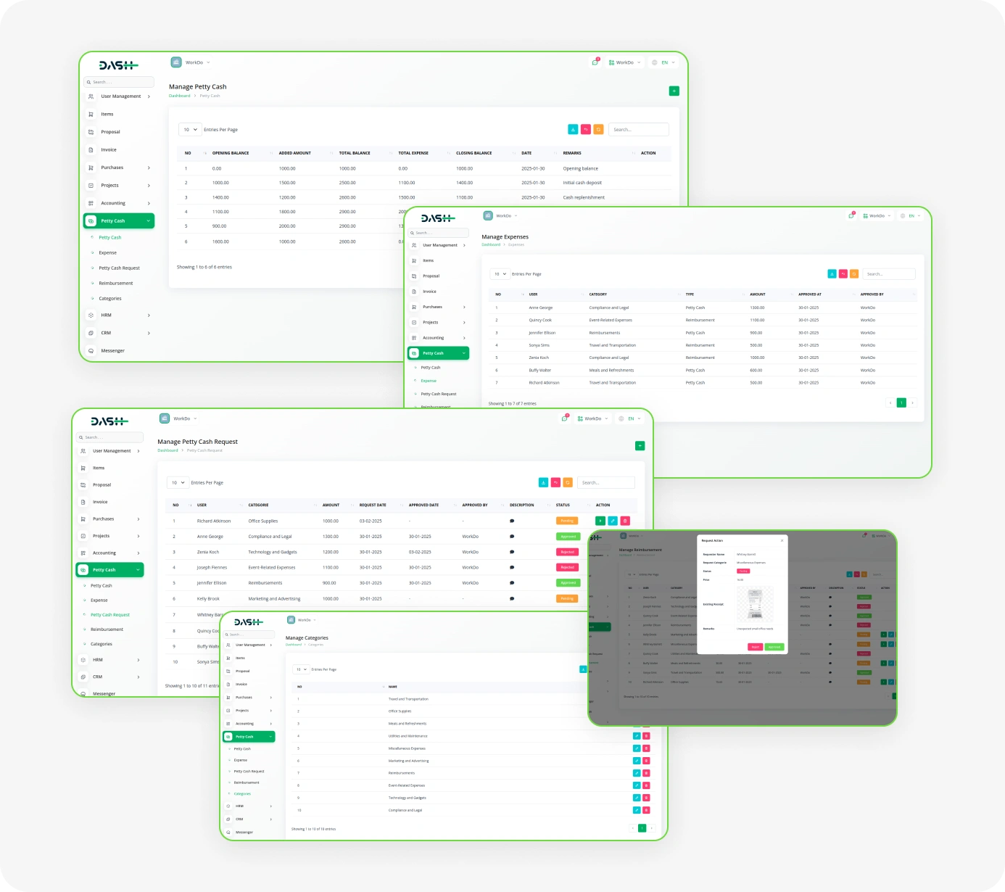
Task: Click the notification bell icon in the header
Action: tap(565, 418)
